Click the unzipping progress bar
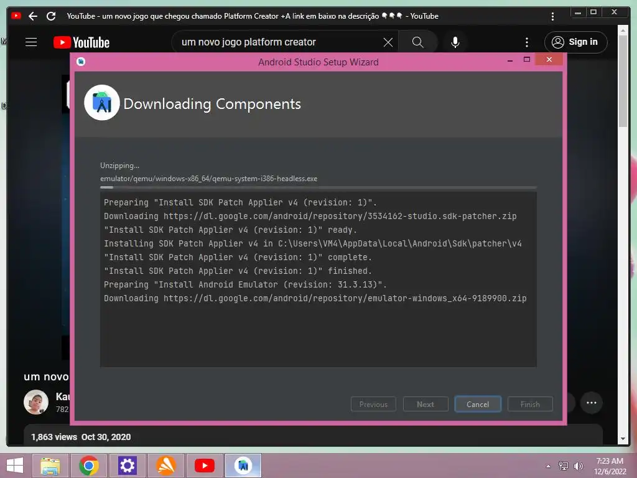Viewport: 637px width, 478px height. coord(318,187)
